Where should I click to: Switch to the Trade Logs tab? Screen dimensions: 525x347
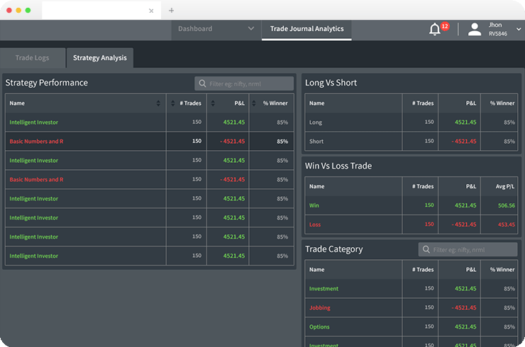coord(32,58)
